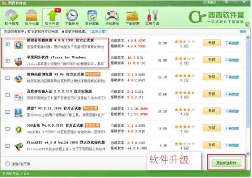Click 升级 button for 搜狗高速浏览器
The height and width of the screenshot is (178, 252).
pyautogui.click(x=212, y=77)
